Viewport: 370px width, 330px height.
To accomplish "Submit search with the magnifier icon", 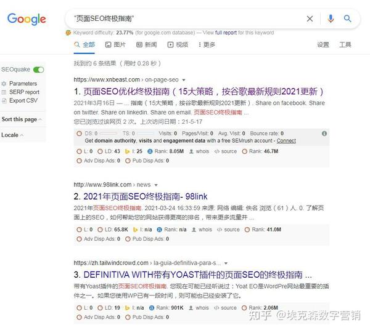I will (347, 18).
